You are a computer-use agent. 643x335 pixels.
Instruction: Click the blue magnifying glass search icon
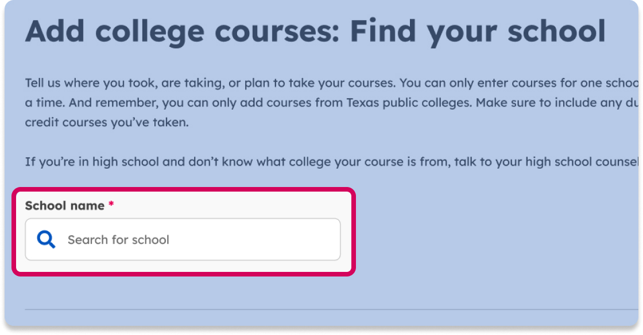click(46, 239)
